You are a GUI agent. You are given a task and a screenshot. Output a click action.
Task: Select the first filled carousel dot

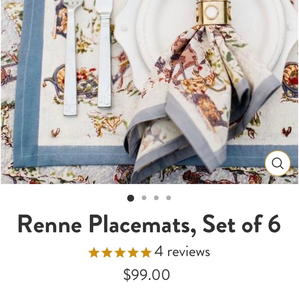click(x=130, y=198)
